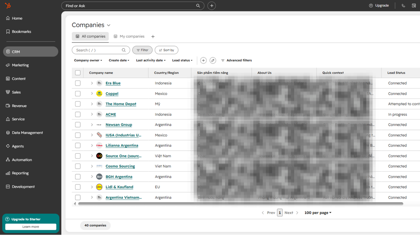Screen dimensions: 420x236
Task: Click the magnifier icon in companies search
Action: 123,50
